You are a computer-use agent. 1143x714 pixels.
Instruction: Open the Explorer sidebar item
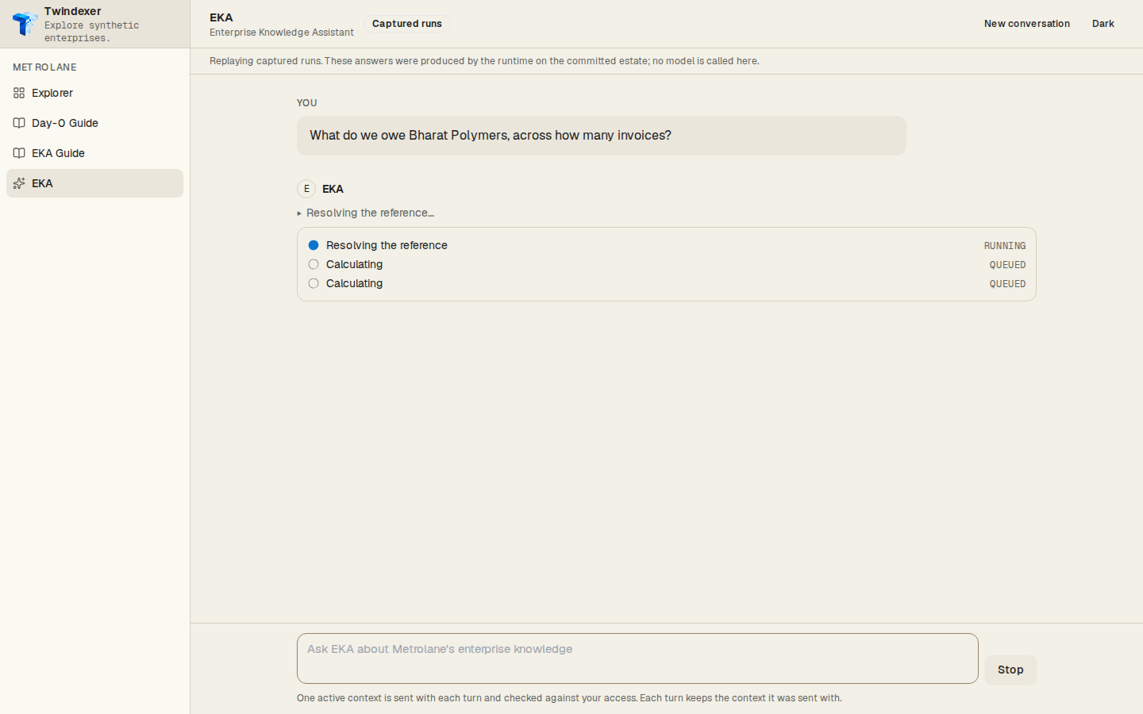pyautogui.click(x=94, y=93)
